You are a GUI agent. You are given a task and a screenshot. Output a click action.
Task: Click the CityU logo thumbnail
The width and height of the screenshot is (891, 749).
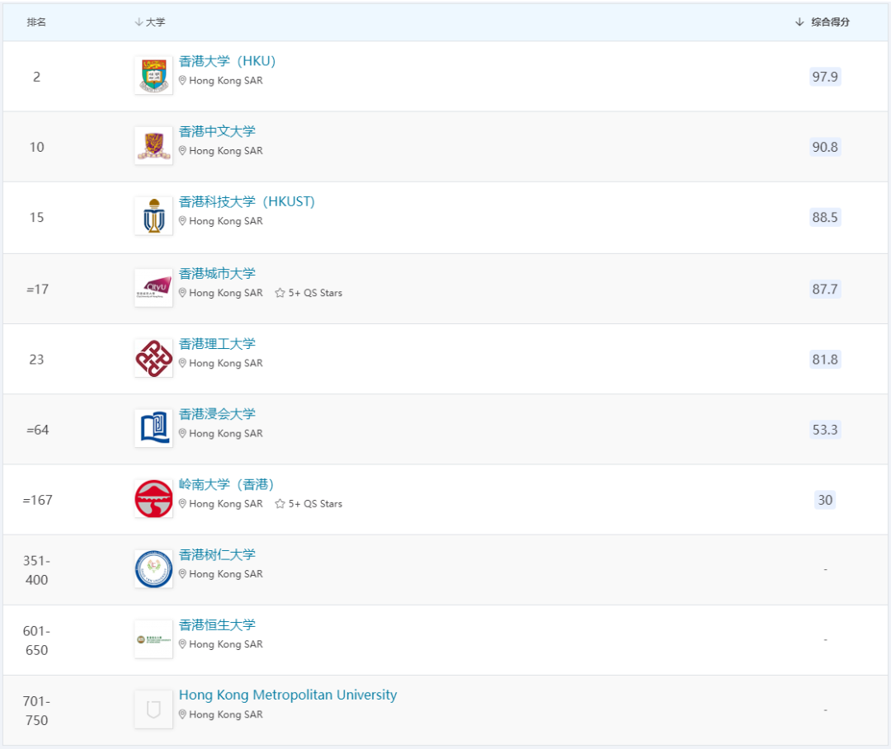point(153,288)
